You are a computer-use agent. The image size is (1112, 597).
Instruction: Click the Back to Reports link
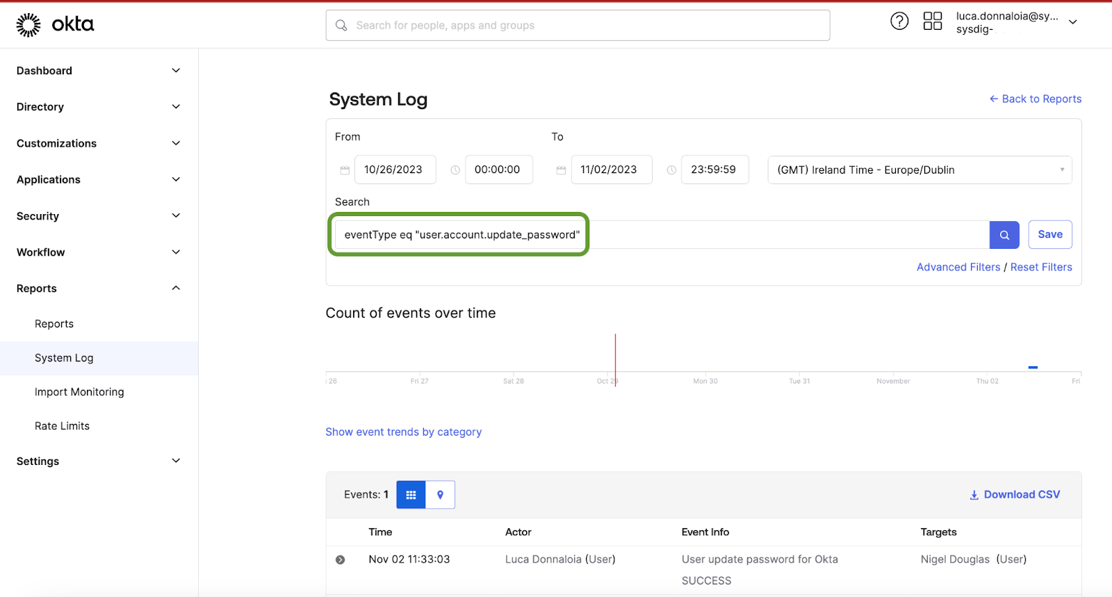(x=1035, y=99)
